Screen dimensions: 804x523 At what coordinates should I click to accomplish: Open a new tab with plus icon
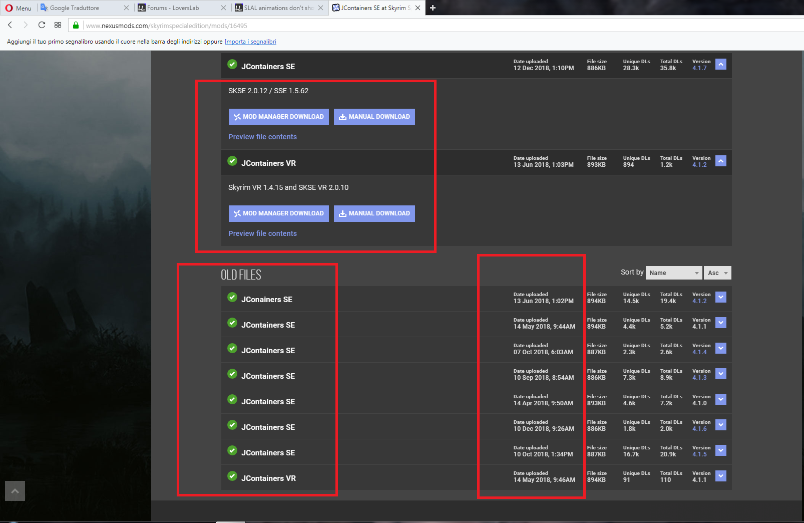(433, 8)
